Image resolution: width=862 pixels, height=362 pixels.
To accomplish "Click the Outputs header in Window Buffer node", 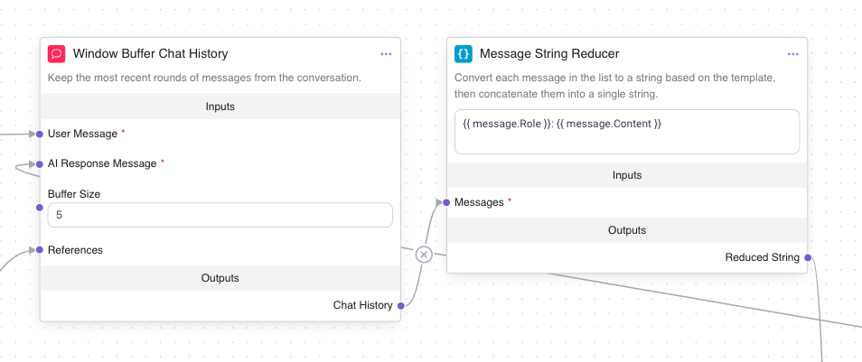I will [x=220, y=278].
